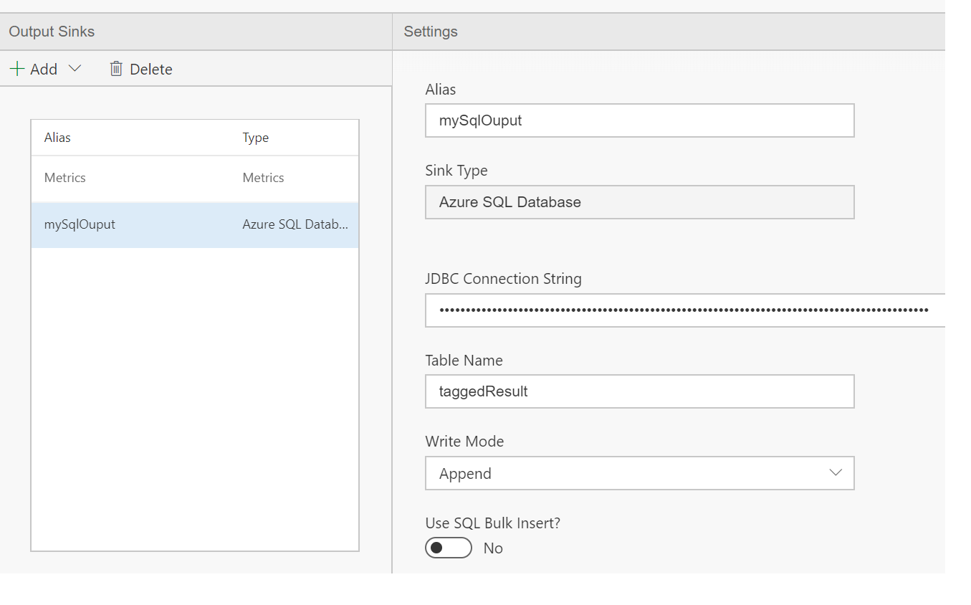Click the JDBC Connection String field

[x=684, y=310]
